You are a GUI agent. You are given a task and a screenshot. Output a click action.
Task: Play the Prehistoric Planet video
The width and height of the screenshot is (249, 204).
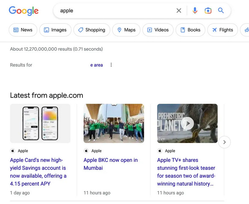(187, 123)
